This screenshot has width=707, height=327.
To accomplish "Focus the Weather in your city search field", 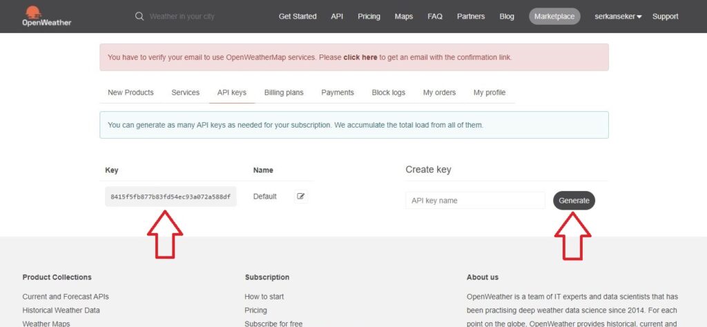I will [x=182, y=17].
